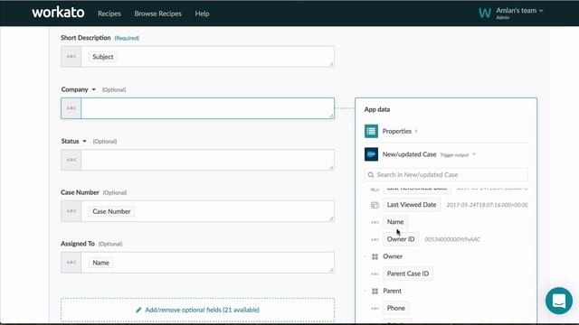Open Browse Recipes in navigation
This screenshot has width=579, height=325.
pyautogui.click(x=157, y=14)
